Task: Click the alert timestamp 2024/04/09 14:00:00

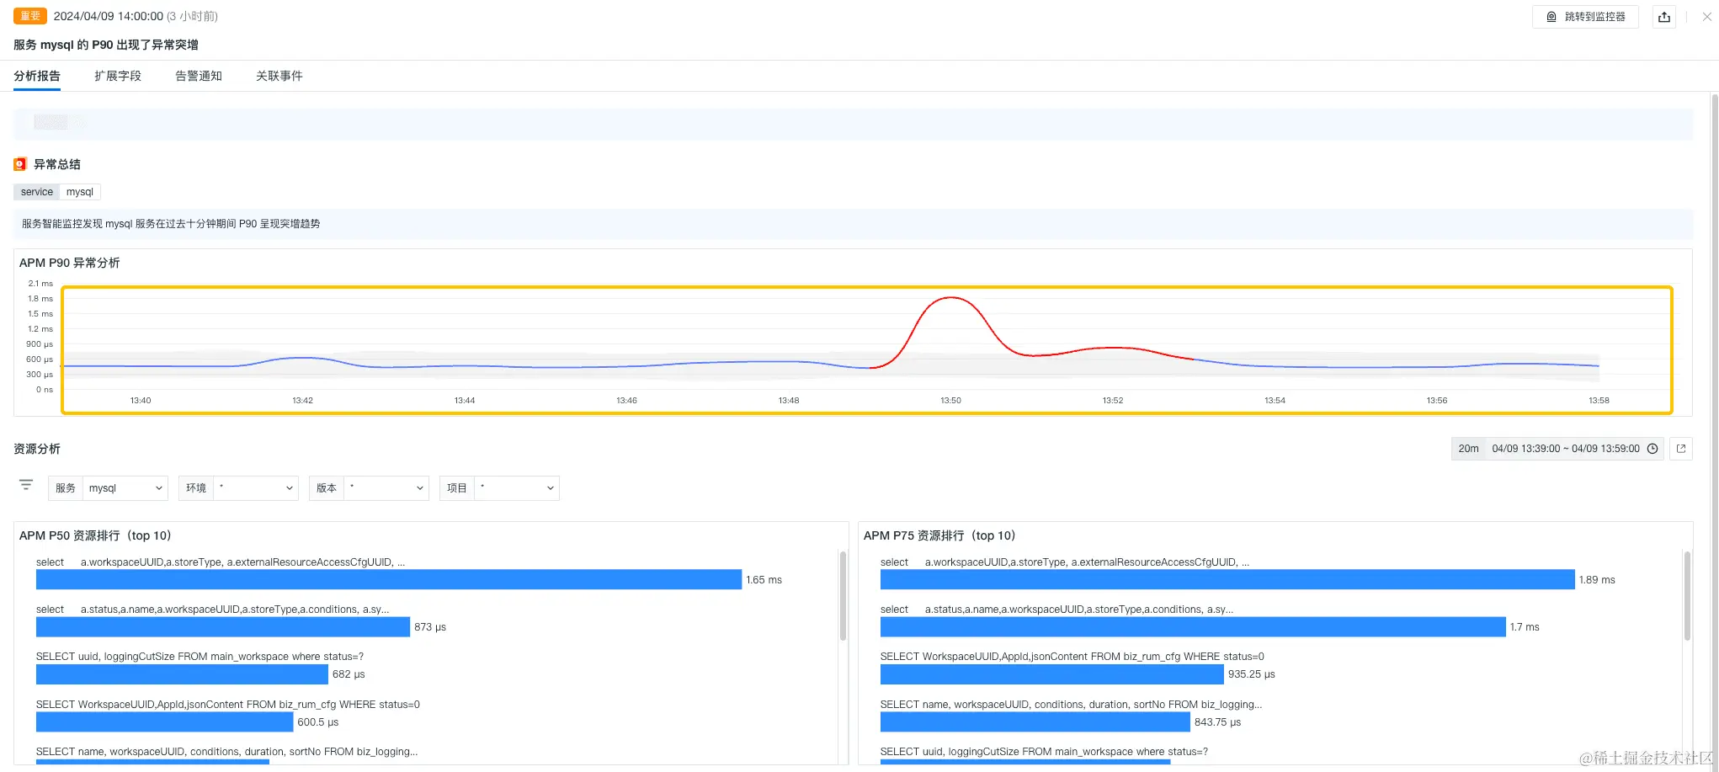Action: (109, 16)
